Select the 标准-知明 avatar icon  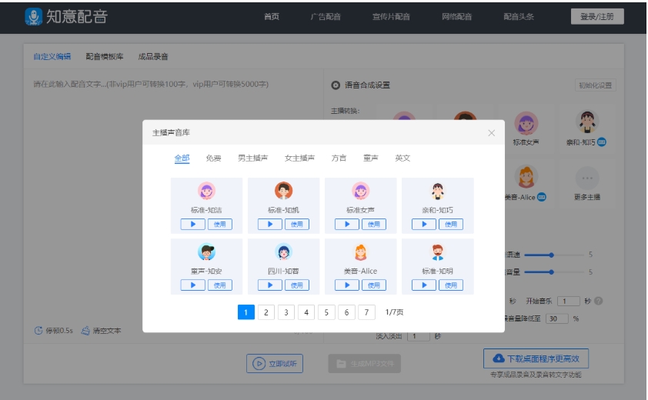coord(438,252)
